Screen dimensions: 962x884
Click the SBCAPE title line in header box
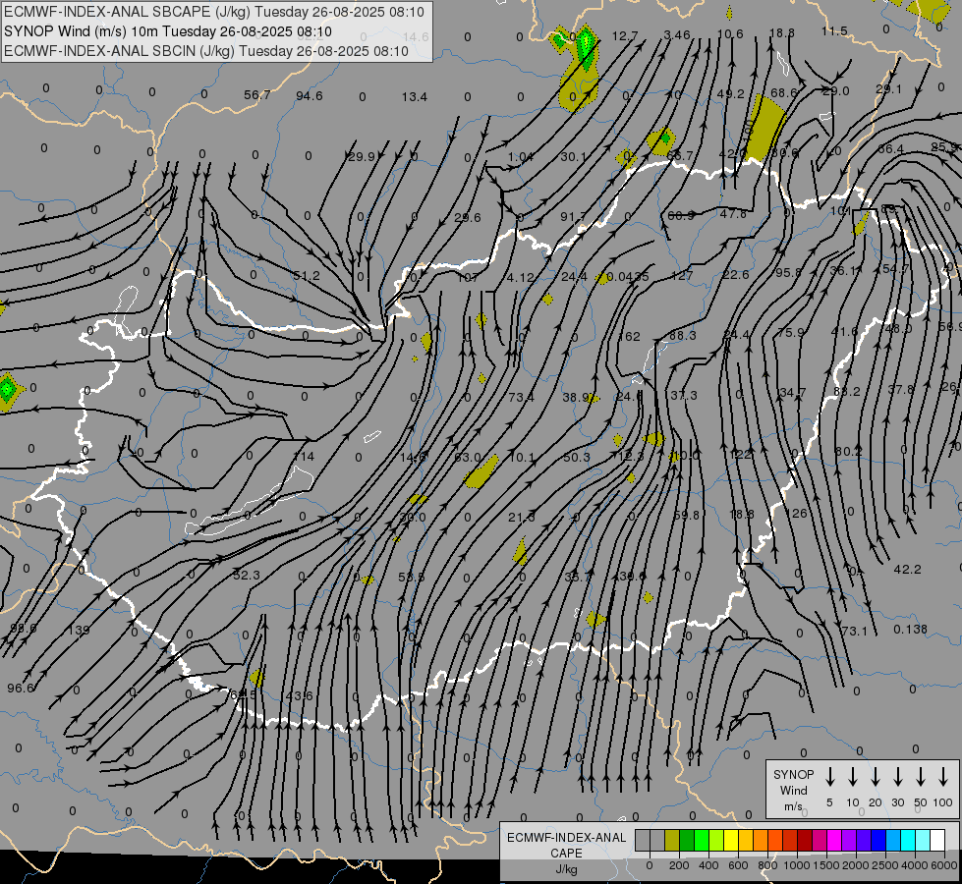[214, 12]
